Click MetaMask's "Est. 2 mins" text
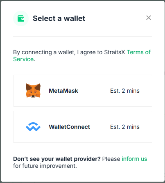 tap(125, 91)
